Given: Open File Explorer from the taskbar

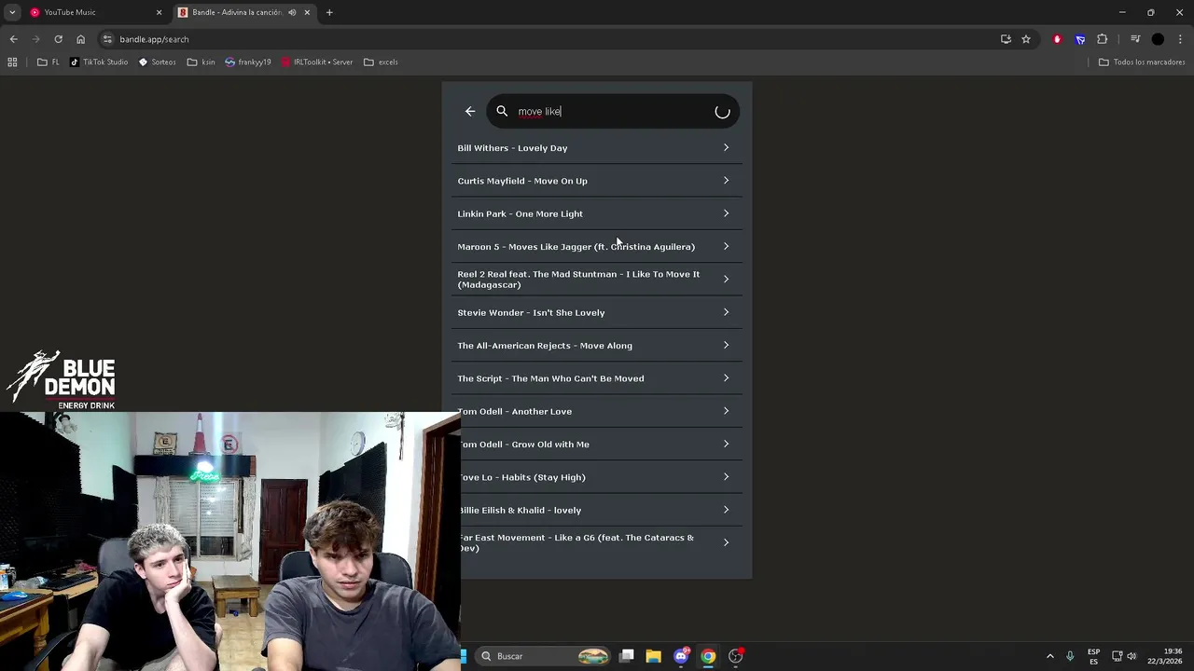Looking at the screenshot, I should coord(654,656).
